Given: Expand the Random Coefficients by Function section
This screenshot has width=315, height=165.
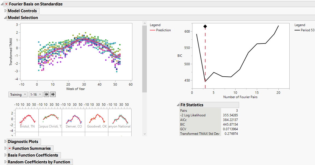Looking at the screenshot, I should click(x=5, y=162).
